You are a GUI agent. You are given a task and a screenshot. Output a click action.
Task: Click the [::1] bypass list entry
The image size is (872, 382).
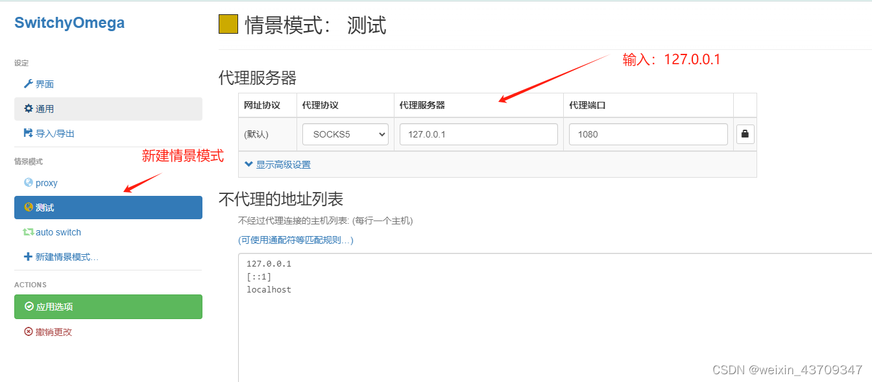coord(259,277)
